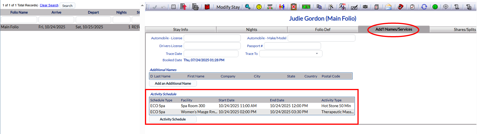Click the MRL wizard figure icon

click(x=342, y=7)
